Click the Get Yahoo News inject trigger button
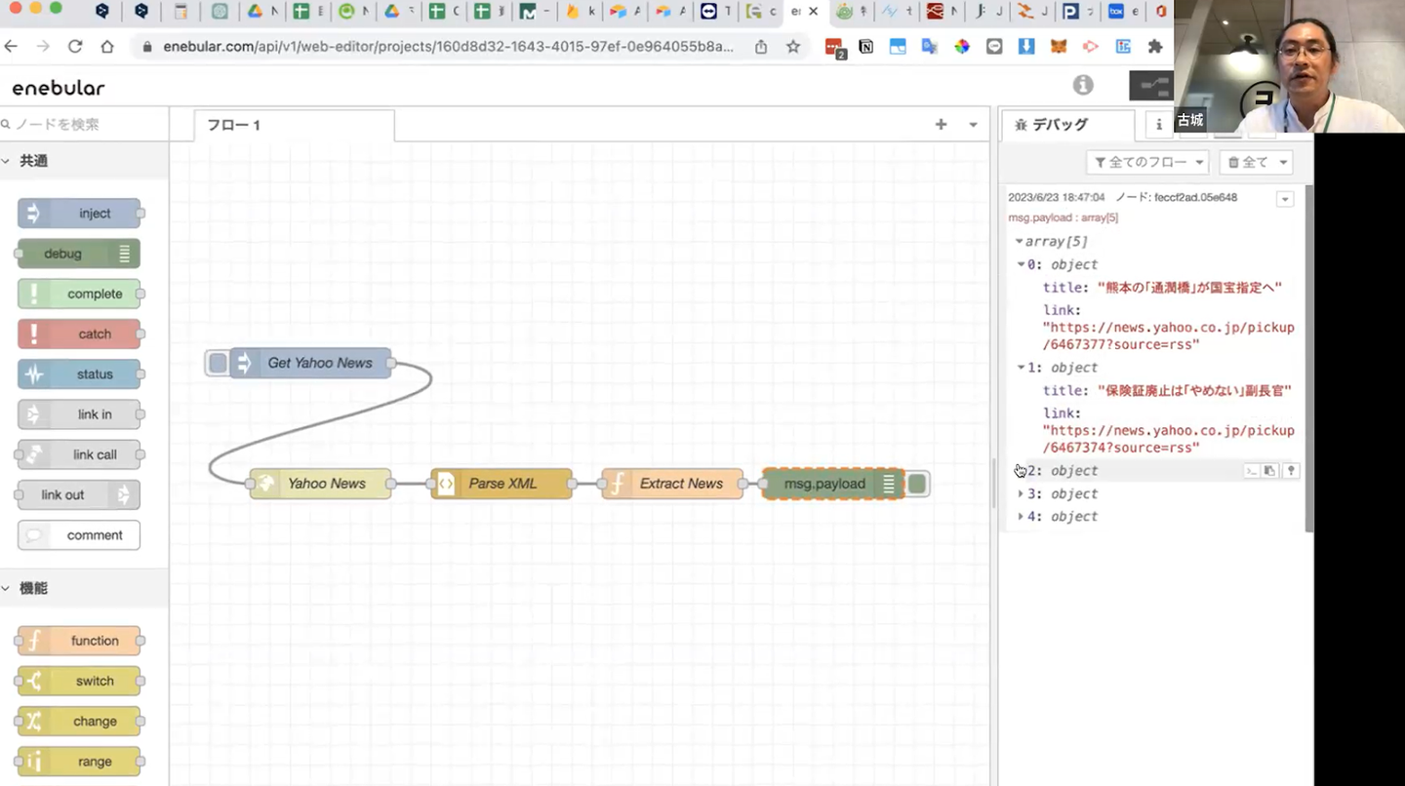The width and height of the screenshot is (1405, 786). point(218,364)
